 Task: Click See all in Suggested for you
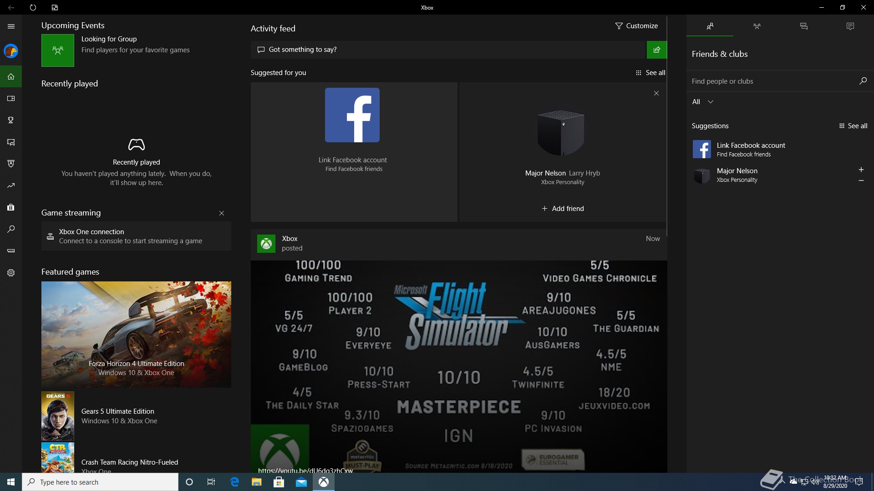pos(650,73)
